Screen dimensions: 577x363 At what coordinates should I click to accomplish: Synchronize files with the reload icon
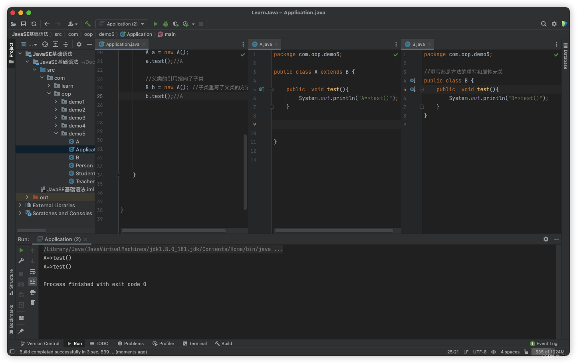(34, 24)
